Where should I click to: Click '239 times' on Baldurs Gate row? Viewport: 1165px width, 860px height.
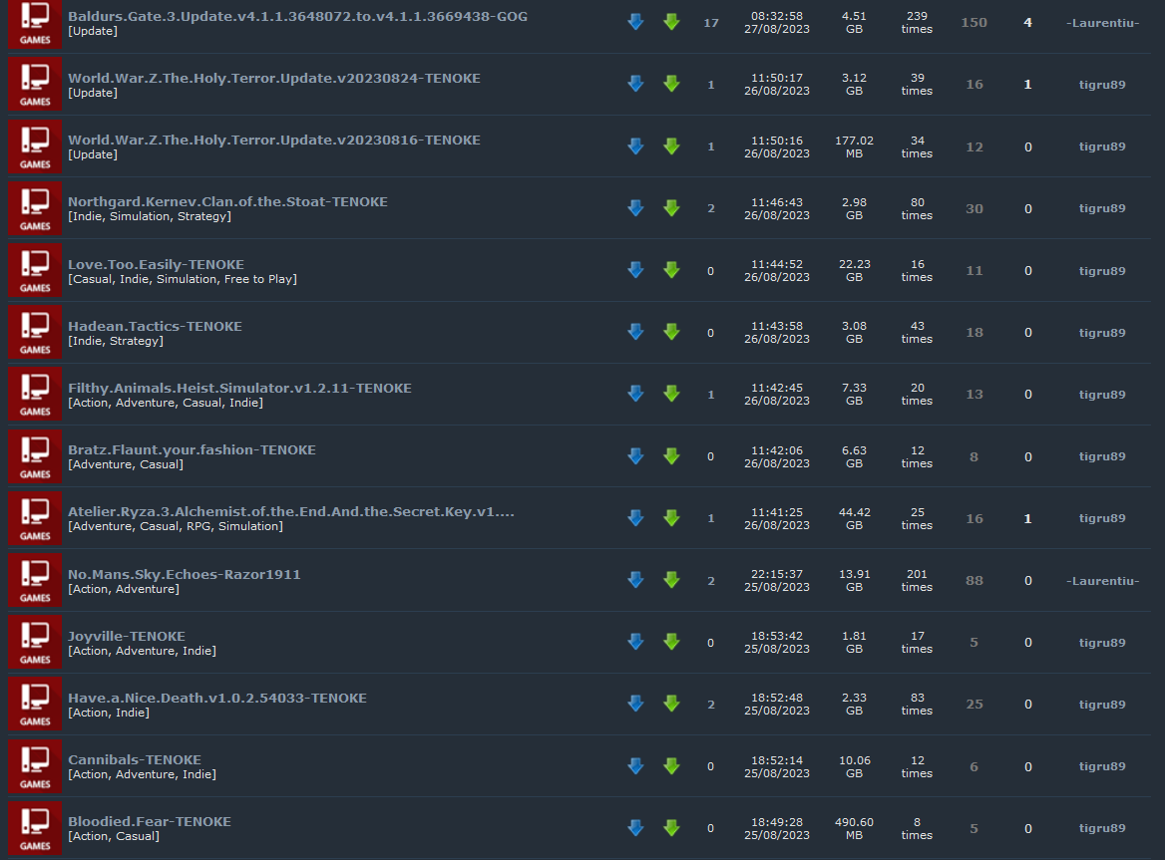pos(917,22)
